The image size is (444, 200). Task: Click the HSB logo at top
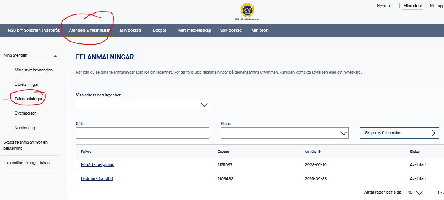(247, 10)
